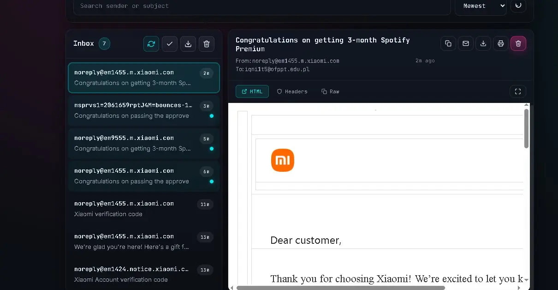Mark all emails as read checkmark icon
The height and width of the screenshot is (290, 558).
pos(170,44)
